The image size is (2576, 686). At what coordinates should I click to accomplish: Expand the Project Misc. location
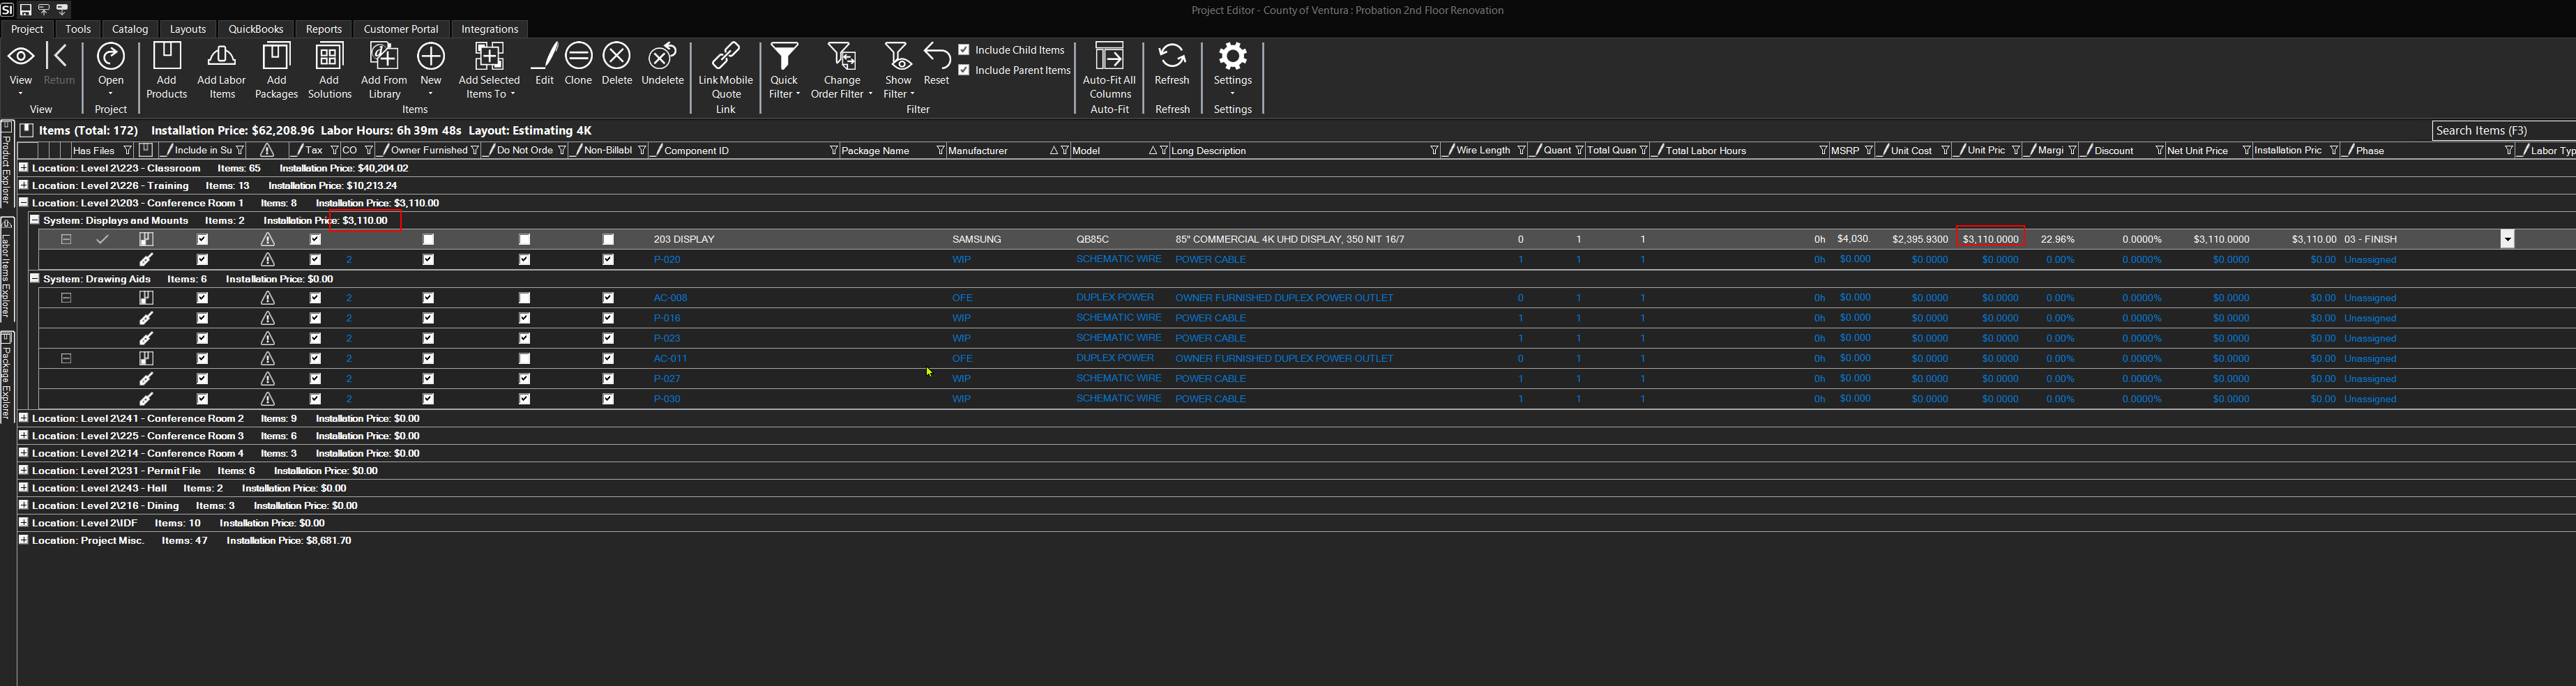(23, 539)
